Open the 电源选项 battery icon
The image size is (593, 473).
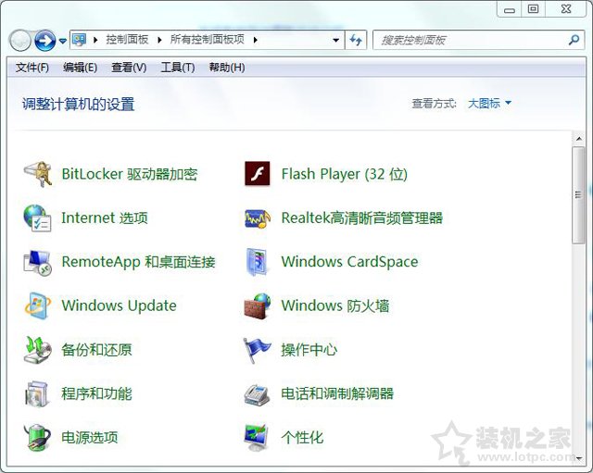37,438
